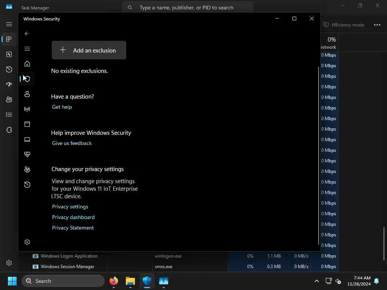Switch to Windows Security taskbar icon
The image size is (387, 290).
click(x=147, y=281)
